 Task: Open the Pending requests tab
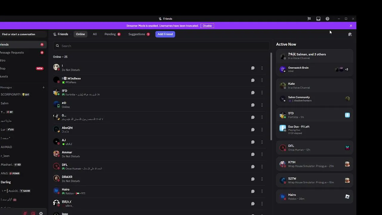click(113, 34)
